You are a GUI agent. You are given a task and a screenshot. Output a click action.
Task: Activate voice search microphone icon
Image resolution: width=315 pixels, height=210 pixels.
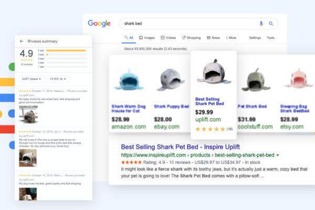(261, 24)
